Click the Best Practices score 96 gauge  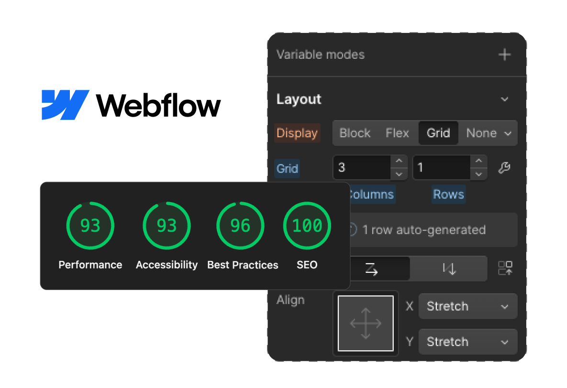pos(241,226)
